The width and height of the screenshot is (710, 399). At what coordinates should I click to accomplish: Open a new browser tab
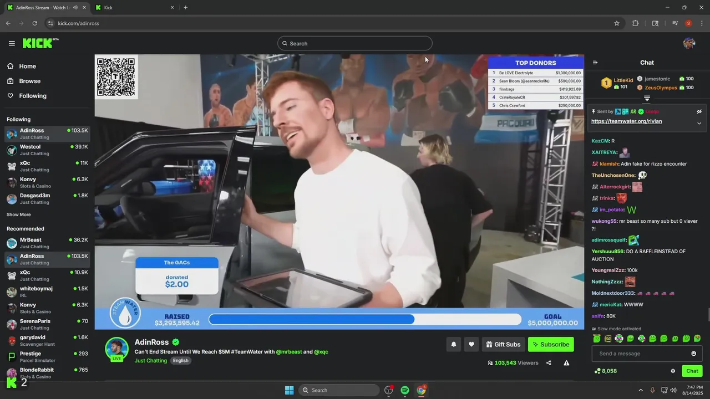click(185, 7)
